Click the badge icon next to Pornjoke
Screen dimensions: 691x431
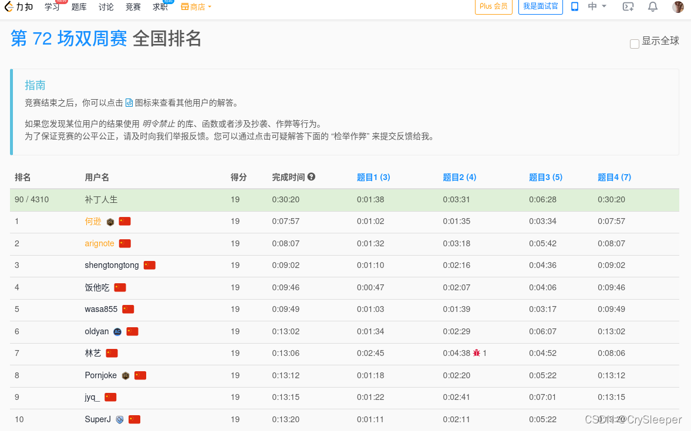[126, 376]
